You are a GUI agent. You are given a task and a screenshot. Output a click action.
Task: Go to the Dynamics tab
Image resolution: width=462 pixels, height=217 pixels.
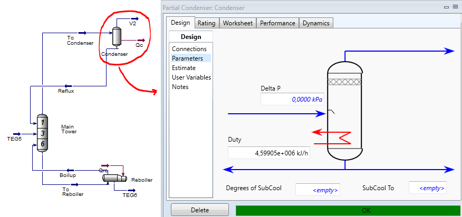tap(316, 23)
